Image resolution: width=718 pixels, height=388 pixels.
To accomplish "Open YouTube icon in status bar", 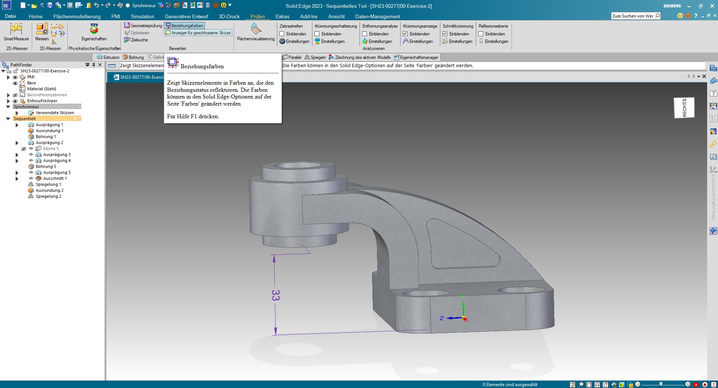I will (696, 385).
